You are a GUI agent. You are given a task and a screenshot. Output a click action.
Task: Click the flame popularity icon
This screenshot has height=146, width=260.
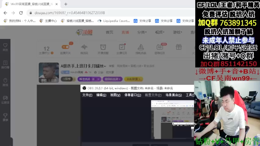(x=86, y=72)
